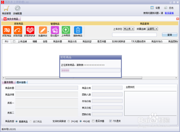Image resolution: width=180 pixels, height=132 pixels.
Task: Toggle 是否预售 checkbox
Action: click(x=93, y=121)
